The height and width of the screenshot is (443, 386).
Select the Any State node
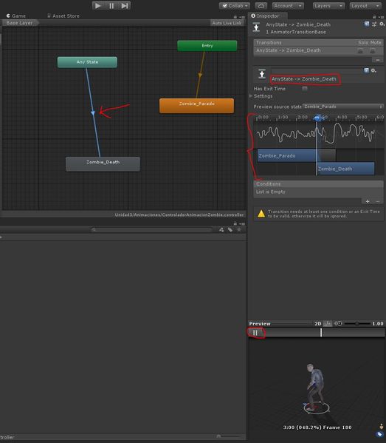(x=87, y=62)
